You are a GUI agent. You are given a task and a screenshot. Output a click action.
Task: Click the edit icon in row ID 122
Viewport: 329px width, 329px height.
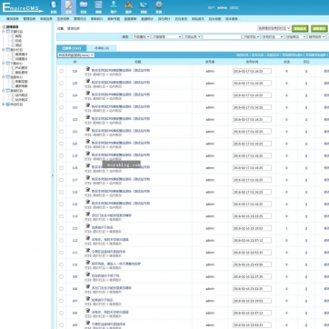[x=87, y=117]
